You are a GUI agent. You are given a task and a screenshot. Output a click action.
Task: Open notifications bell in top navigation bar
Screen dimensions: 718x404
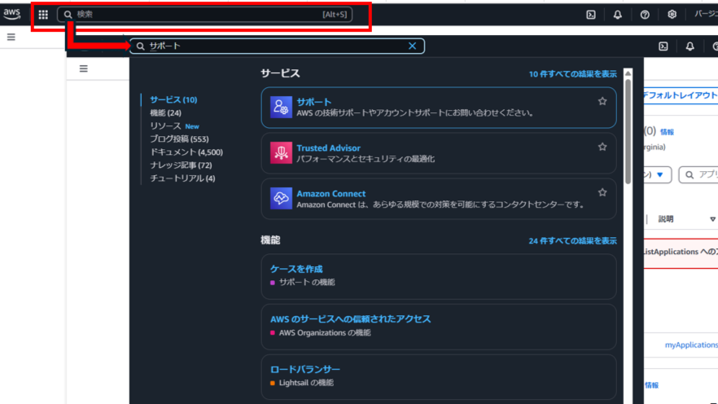point(617,15)
